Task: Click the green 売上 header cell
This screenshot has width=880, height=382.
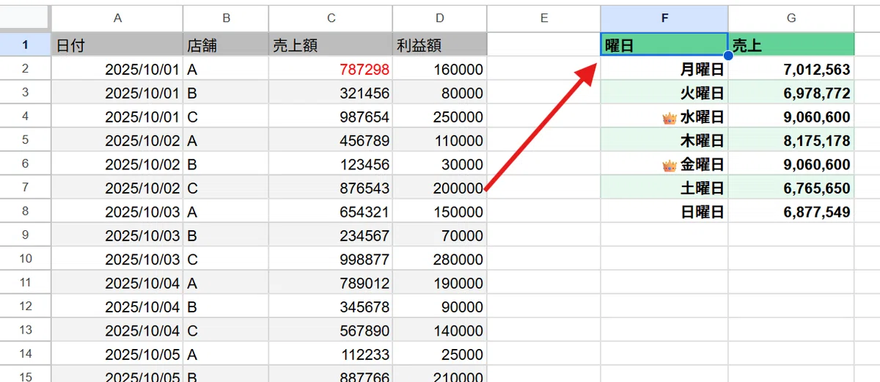Action: 791,45
